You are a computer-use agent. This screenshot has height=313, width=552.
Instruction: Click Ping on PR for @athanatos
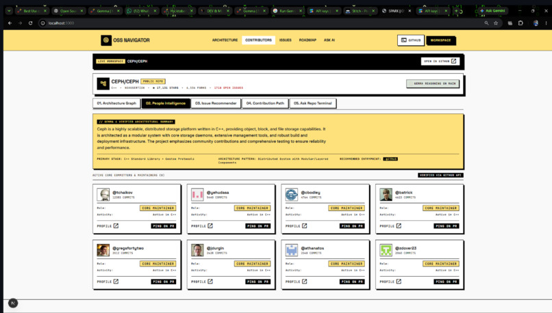click(352, 282)
